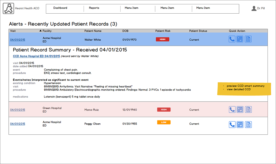
Task: Click Peggy Olsen's 04/01/2015 visit link
Action: pos(17,124)
